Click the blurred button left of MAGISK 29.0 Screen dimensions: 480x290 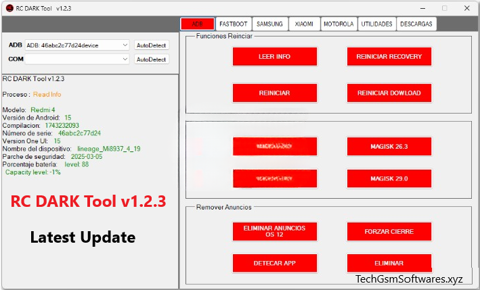pos(275,178)
